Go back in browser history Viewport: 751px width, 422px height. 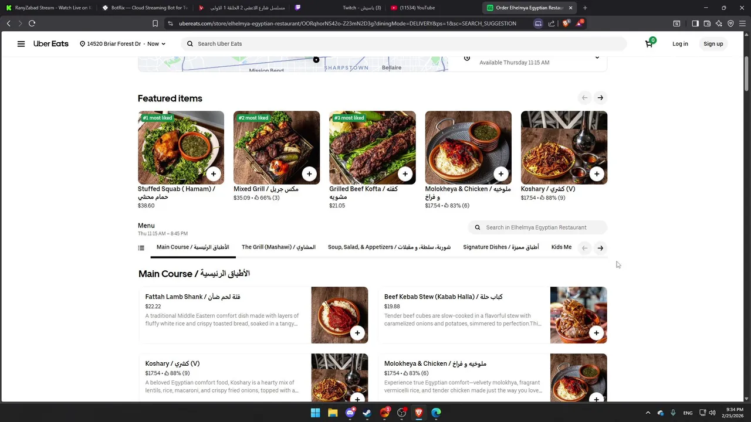(8, 23)
